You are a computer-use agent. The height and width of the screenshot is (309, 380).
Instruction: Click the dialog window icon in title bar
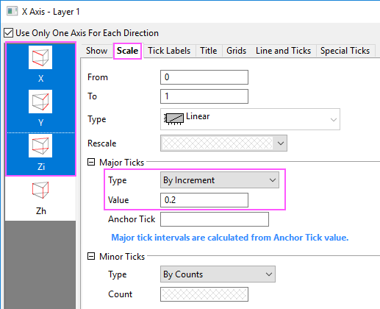[12, 11]
